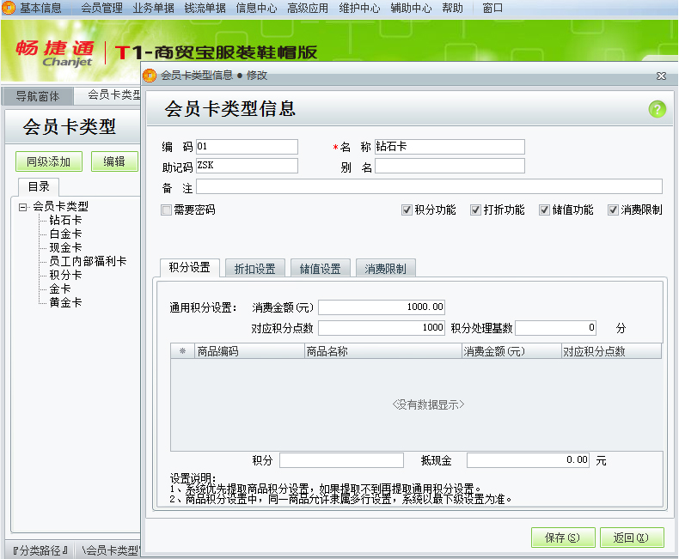Open the 维护中心 menu

point(359,8)
